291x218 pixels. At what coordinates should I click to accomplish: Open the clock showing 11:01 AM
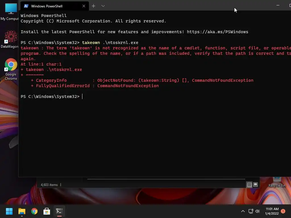point(272,211)
